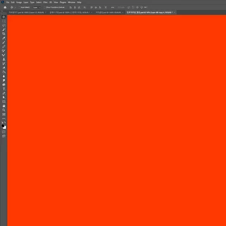Select the Eraser tool
Screen dimensions: 226x226
pyautogui.click(x=4, y=68)
